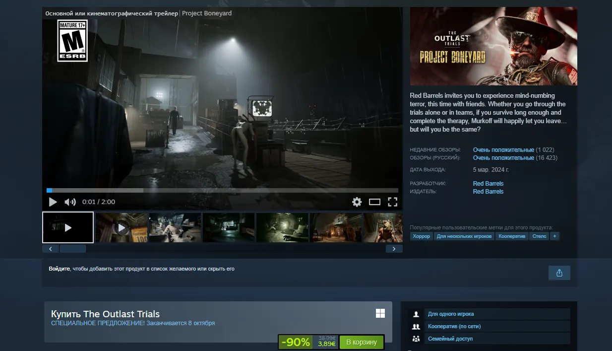Click the Windows platform icon
Viewport: 612px width, 351px height.
(380, 313)
